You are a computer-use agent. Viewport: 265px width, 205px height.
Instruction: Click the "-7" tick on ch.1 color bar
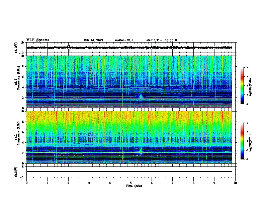click(x=247, y=104)
